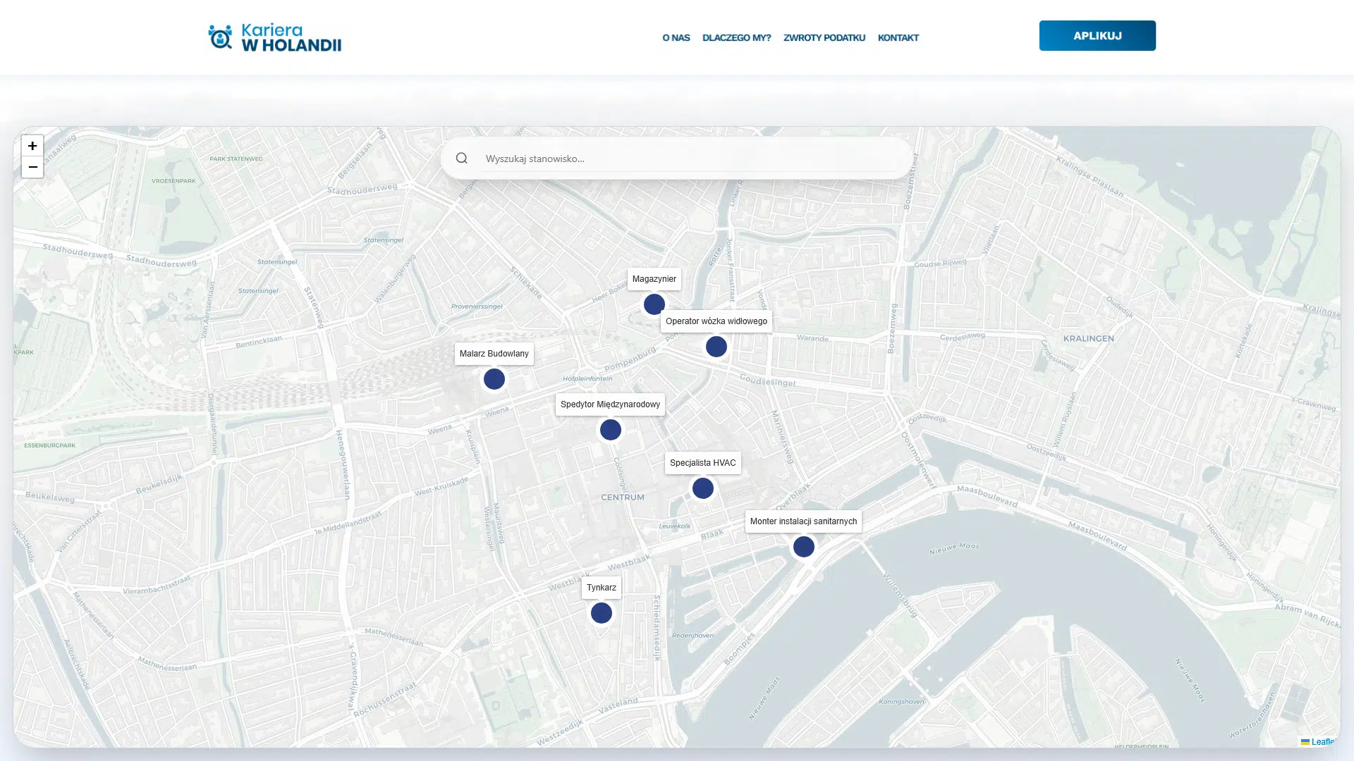The image size is (1354, 761).
Task: Open the KONTAKT menu link
Action: [x=898, y=38]
